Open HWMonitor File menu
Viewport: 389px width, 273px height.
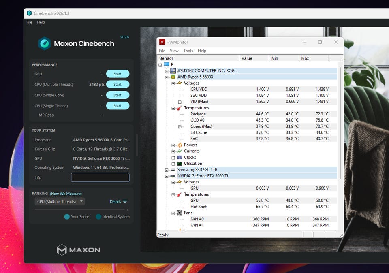(162, 51)
